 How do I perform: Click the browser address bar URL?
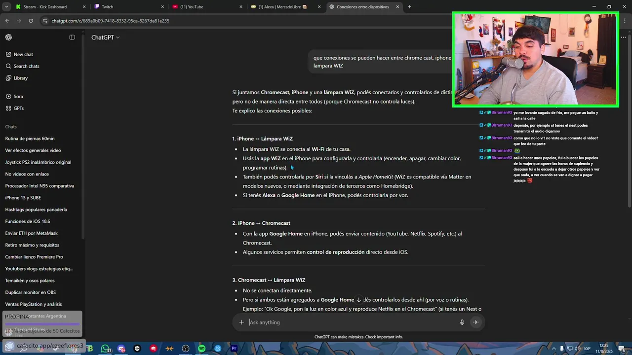110,21
